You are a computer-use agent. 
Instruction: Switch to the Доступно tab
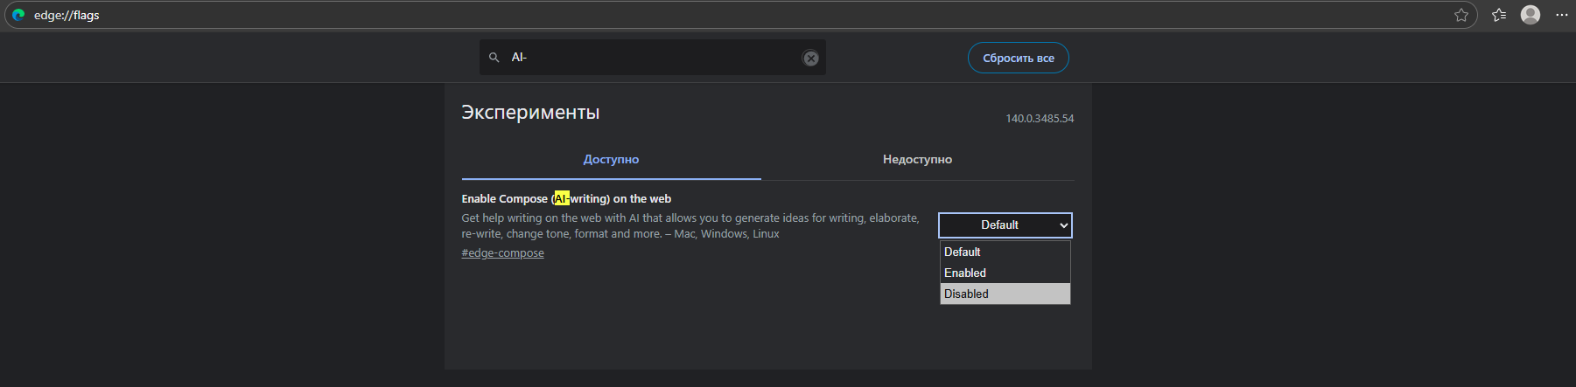click(x=611, y=160)
